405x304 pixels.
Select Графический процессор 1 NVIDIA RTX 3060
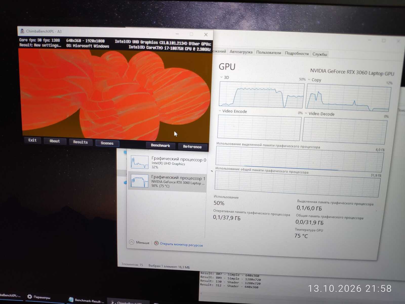[x=167, y=181]
